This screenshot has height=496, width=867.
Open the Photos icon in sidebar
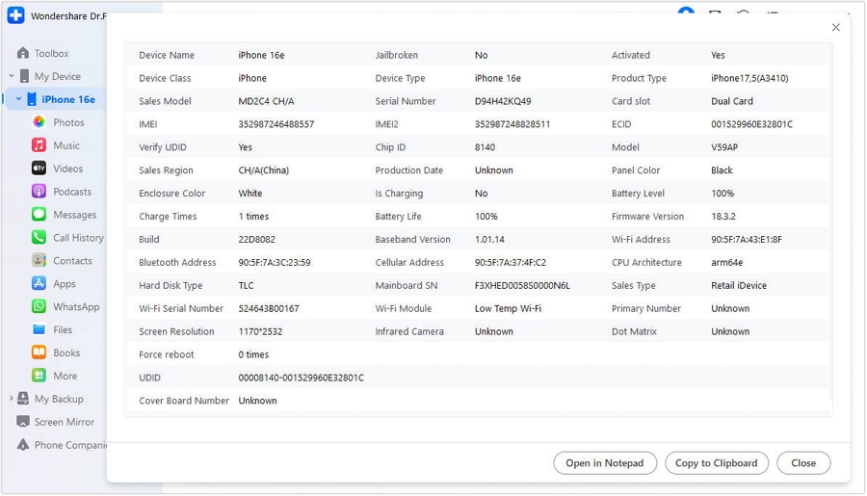pos(39,122)
